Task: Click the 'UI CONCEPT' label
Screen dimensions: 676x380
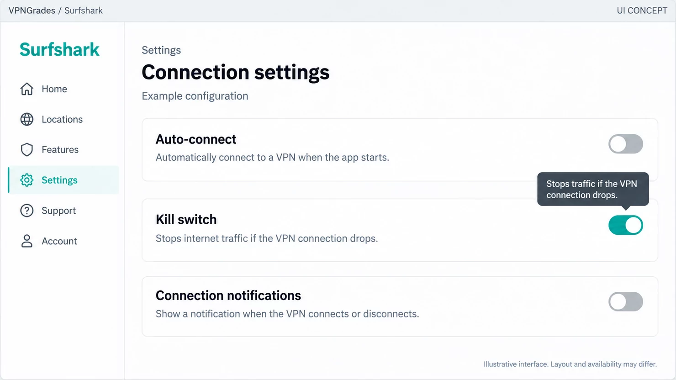Action: click(x=642, y=11)
